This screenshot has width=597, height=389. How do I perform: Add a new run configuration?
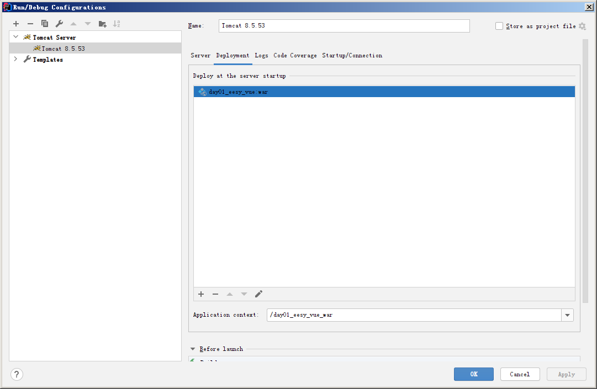point(16,24)
